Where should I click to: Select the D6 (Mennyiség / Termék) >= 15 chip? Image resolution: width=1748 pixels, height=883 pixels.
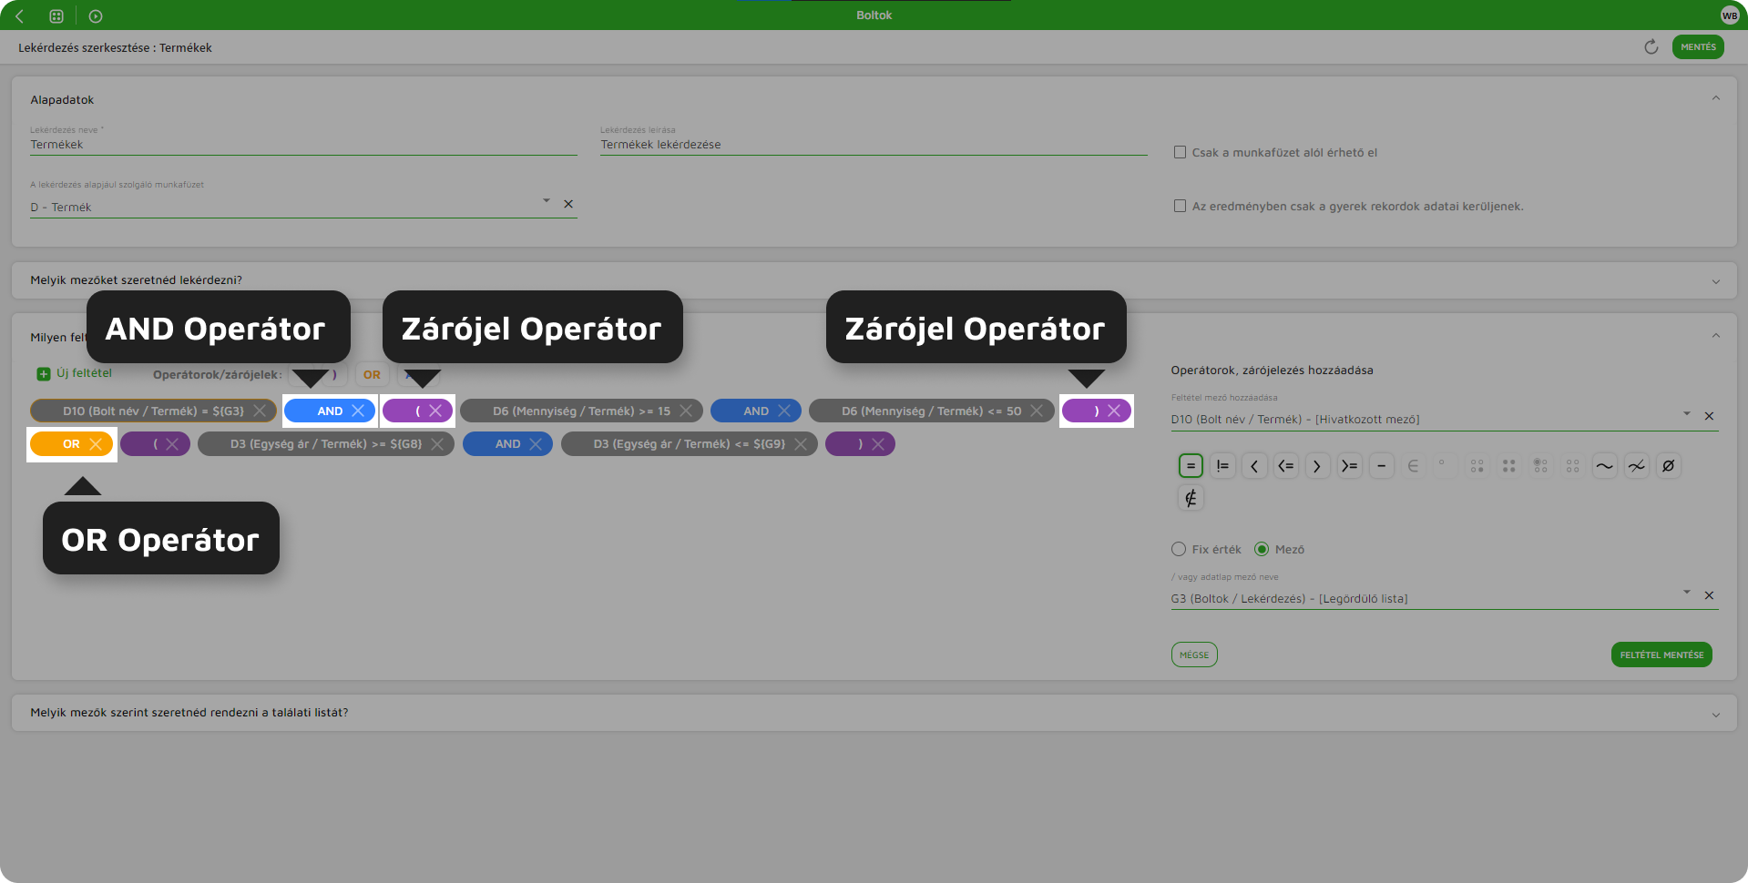(581, 411)
